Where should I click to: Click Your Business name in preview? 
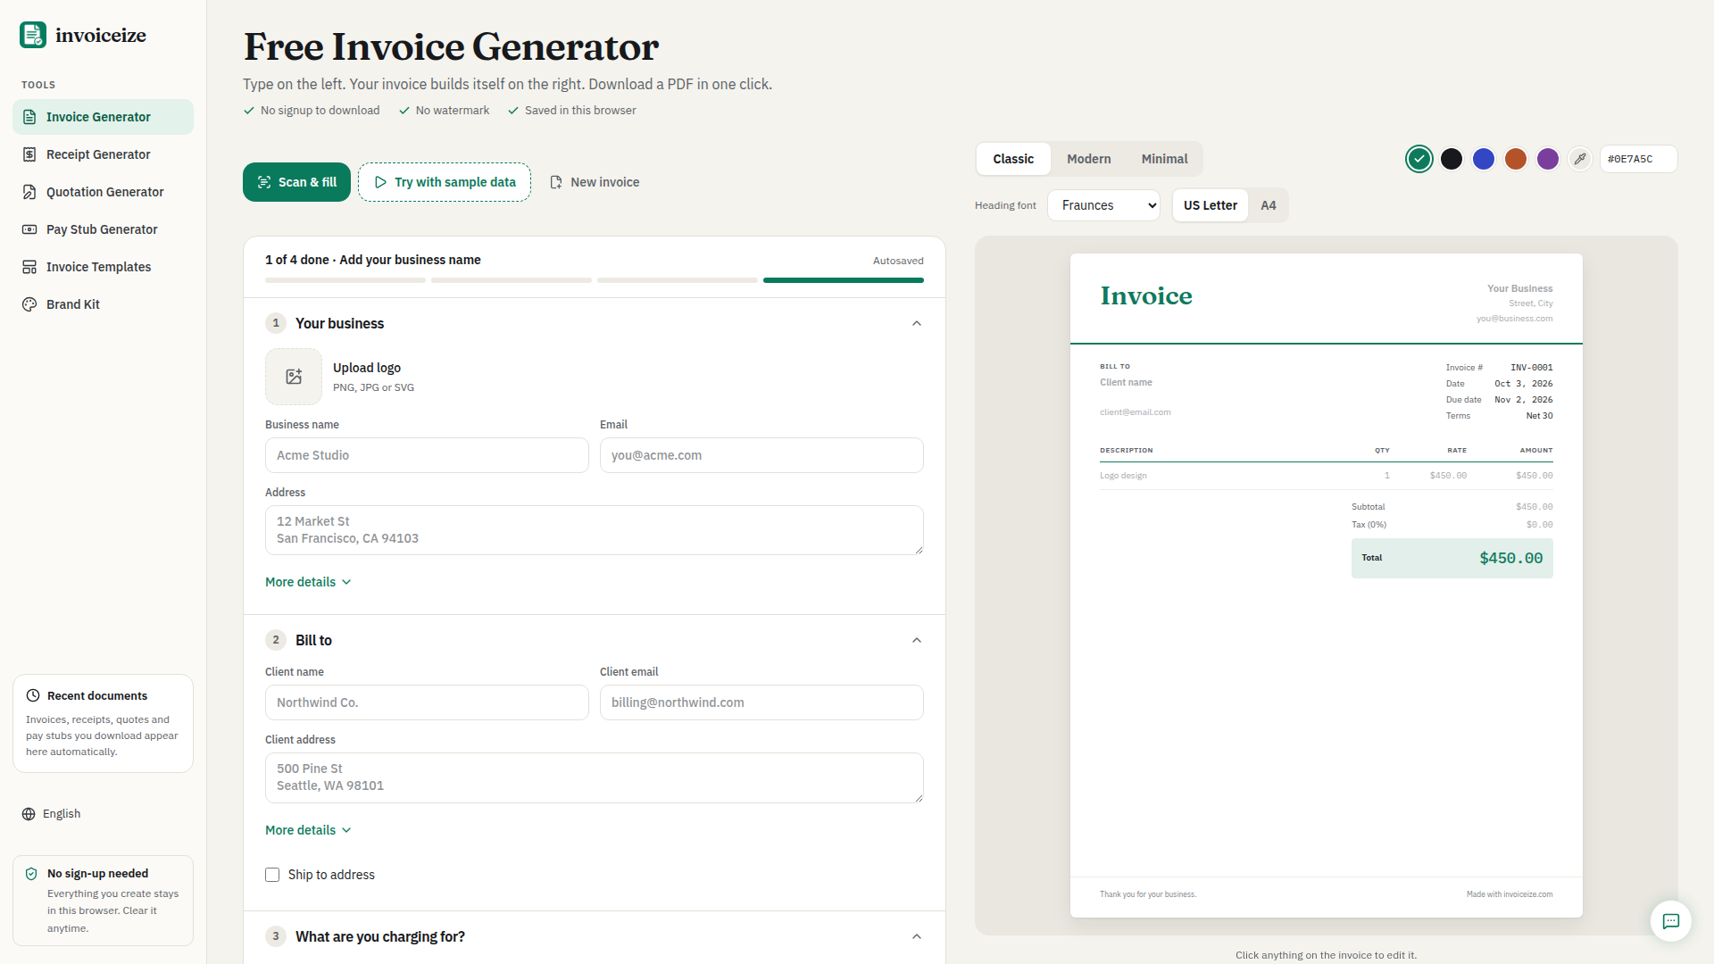click(1519, 288)
